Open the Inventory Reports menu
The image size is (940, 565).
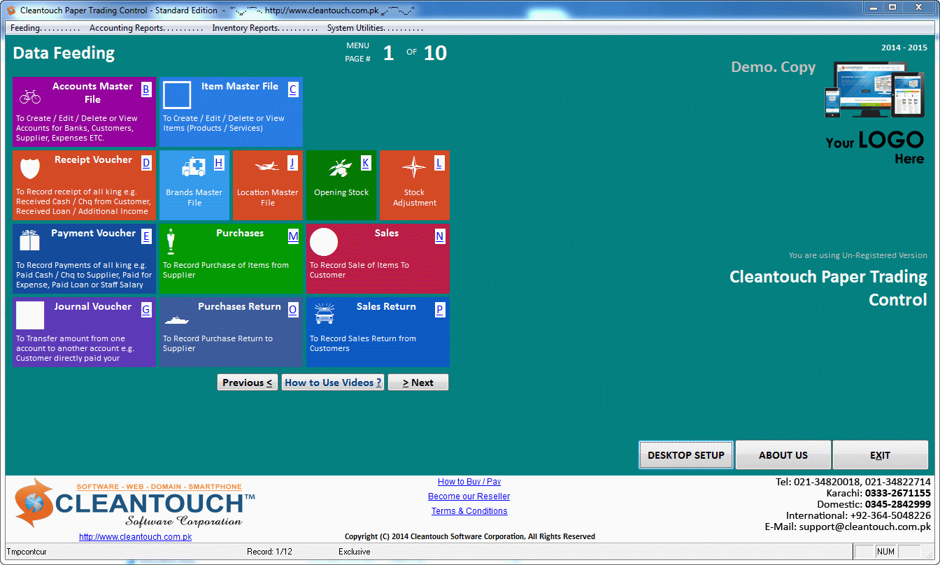266,28
